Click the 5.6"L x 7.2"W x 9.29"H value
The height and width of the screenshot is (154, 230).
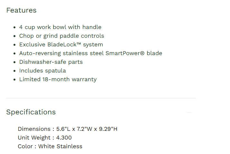coord(87,129)
